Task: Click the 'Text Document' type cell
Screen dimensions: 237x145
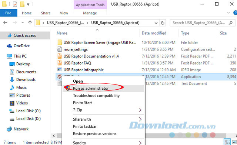Action: tap(194, 83)
